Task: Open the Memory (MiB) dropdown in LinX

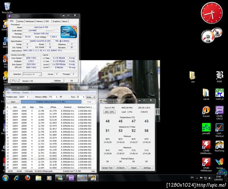Action: click(57, 97)
